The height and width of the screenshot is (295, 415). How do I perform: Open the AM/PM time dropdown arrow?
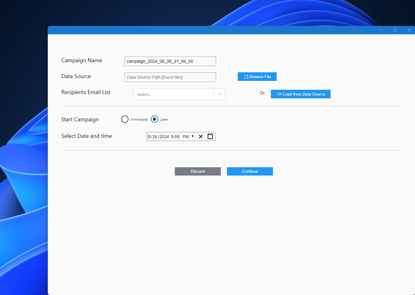[193, 136]
